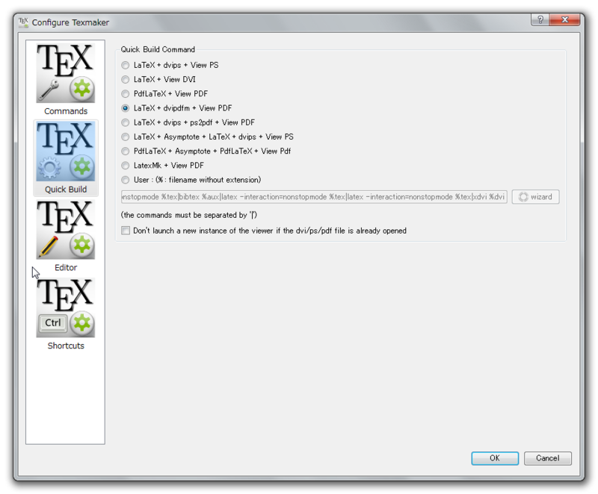This screenshot has width=598, height=494.
Task: Click the user quick build command field
Action: [314, 197]
